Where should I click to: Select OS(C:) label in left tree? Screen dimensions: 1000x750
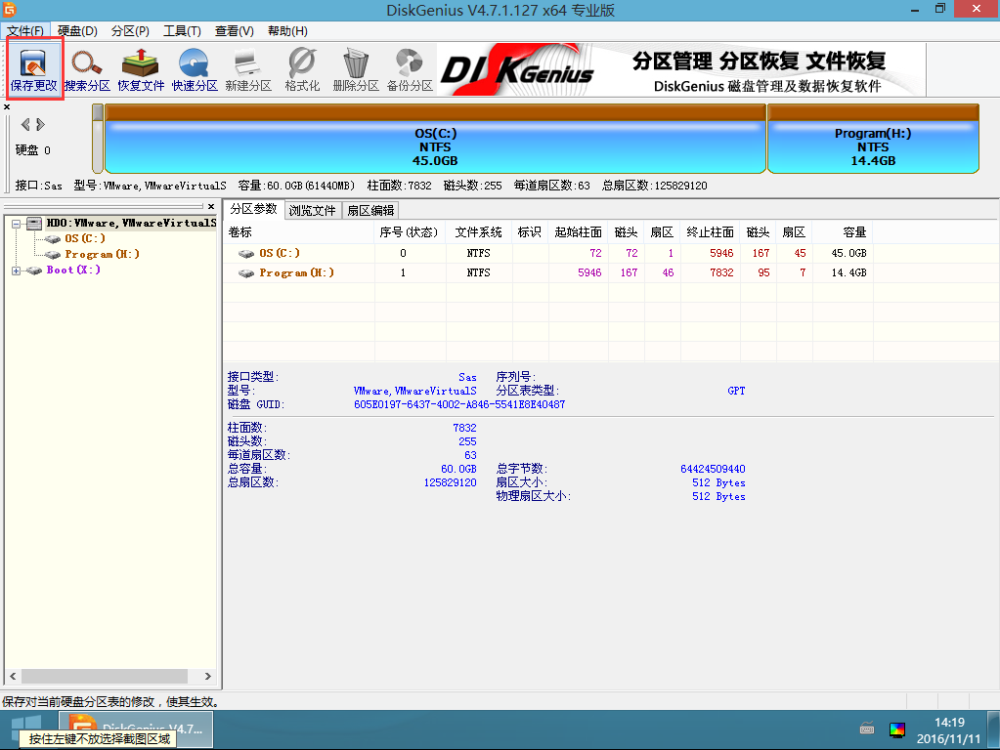85,239
